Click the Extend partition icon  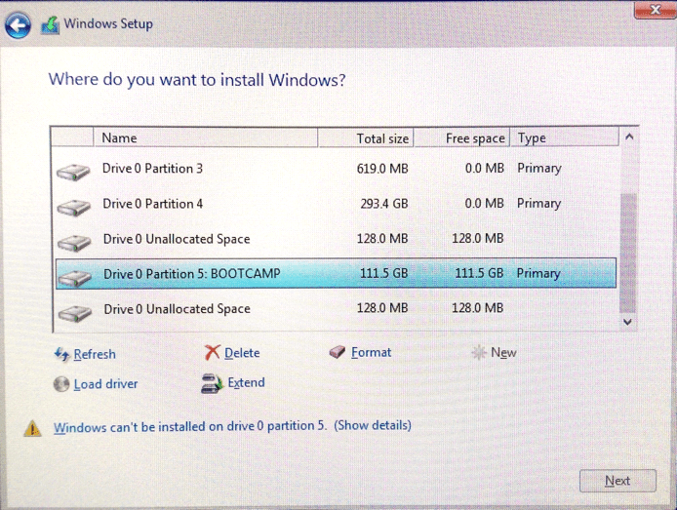click(212, 383)
